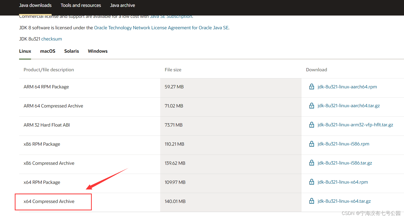Image resolution: width=404 pixels, height=218 pixels.
Task: Download jdk-8u321-linux-aarch64.tar.gz
Action: (x=349, y=106)
